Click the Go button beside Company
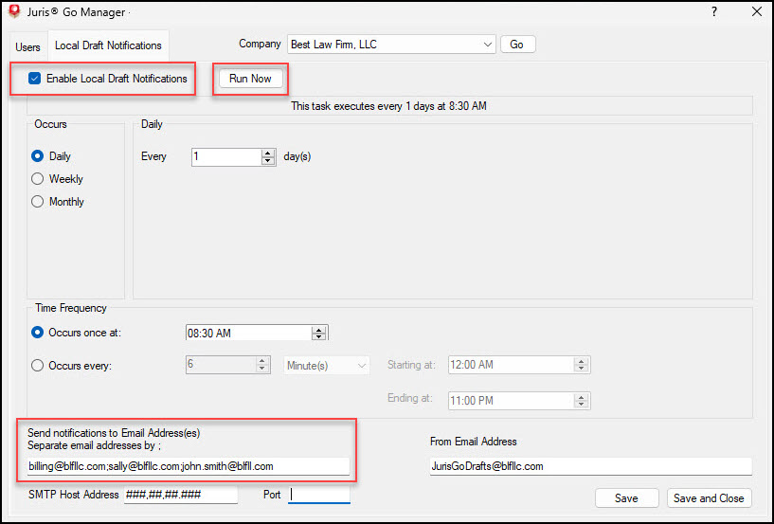Screen dimensions: 774x524 pos(517,45)
